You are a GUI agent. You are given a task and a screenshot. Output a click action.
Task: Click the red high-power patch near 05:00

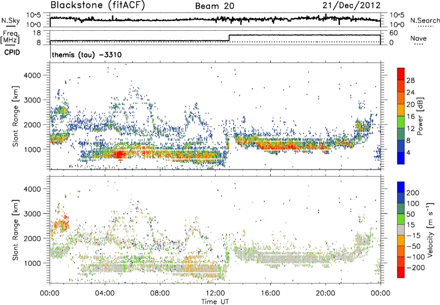click(x=120, y=155)
